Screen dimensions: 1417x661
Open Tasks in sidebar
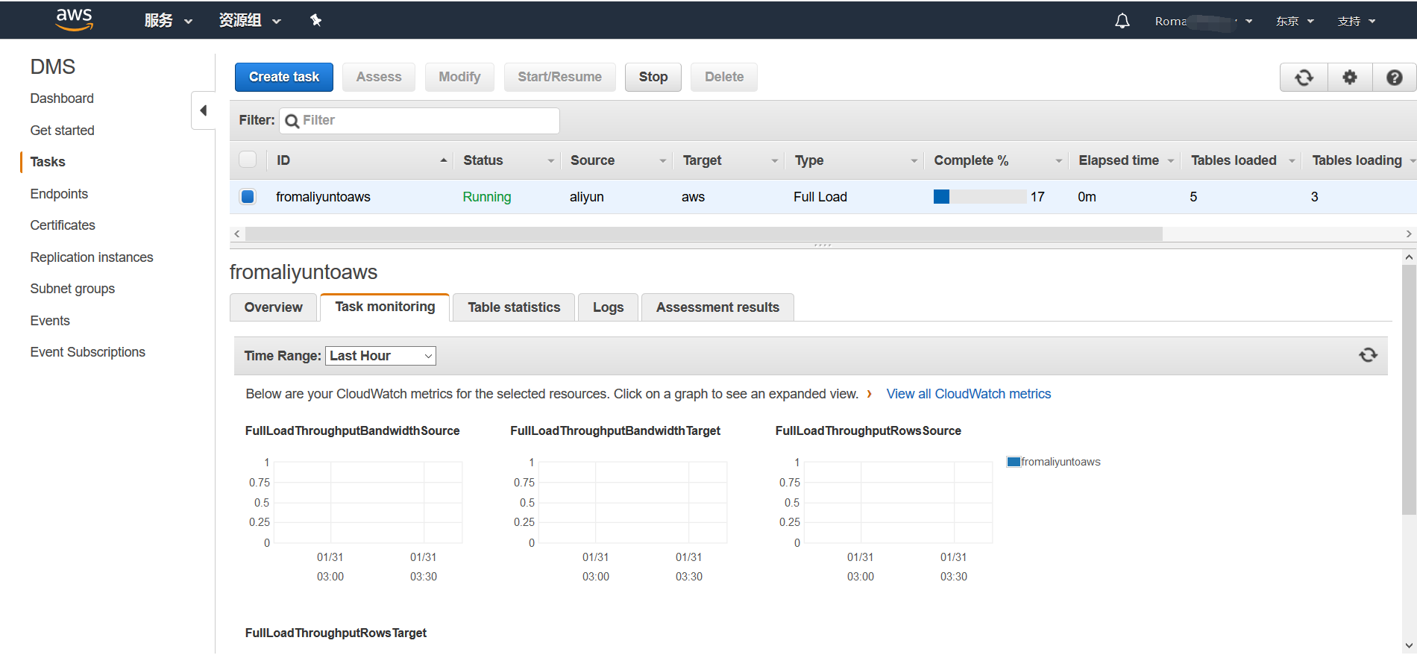point(48,162)
